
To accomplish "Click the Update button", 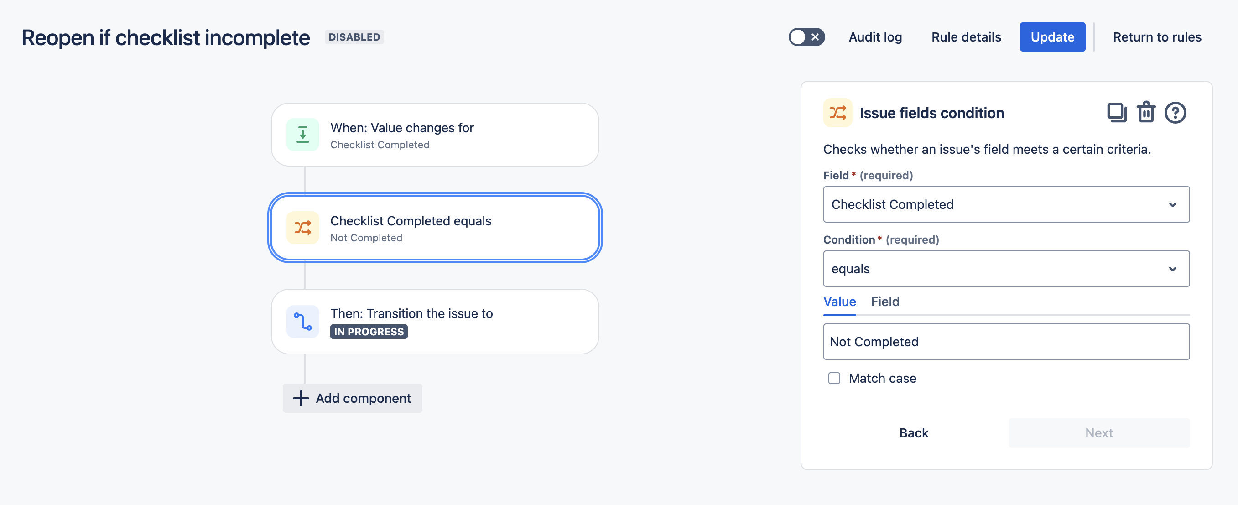I will pyautogui.click(x=1052, y=37).
